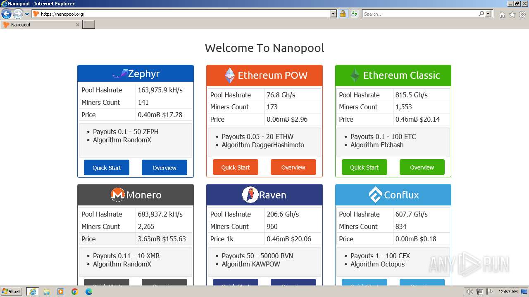Screen dimensions: 529x297
Task: Launch Edge from the taskbar
Action: [x=89, y=292]
